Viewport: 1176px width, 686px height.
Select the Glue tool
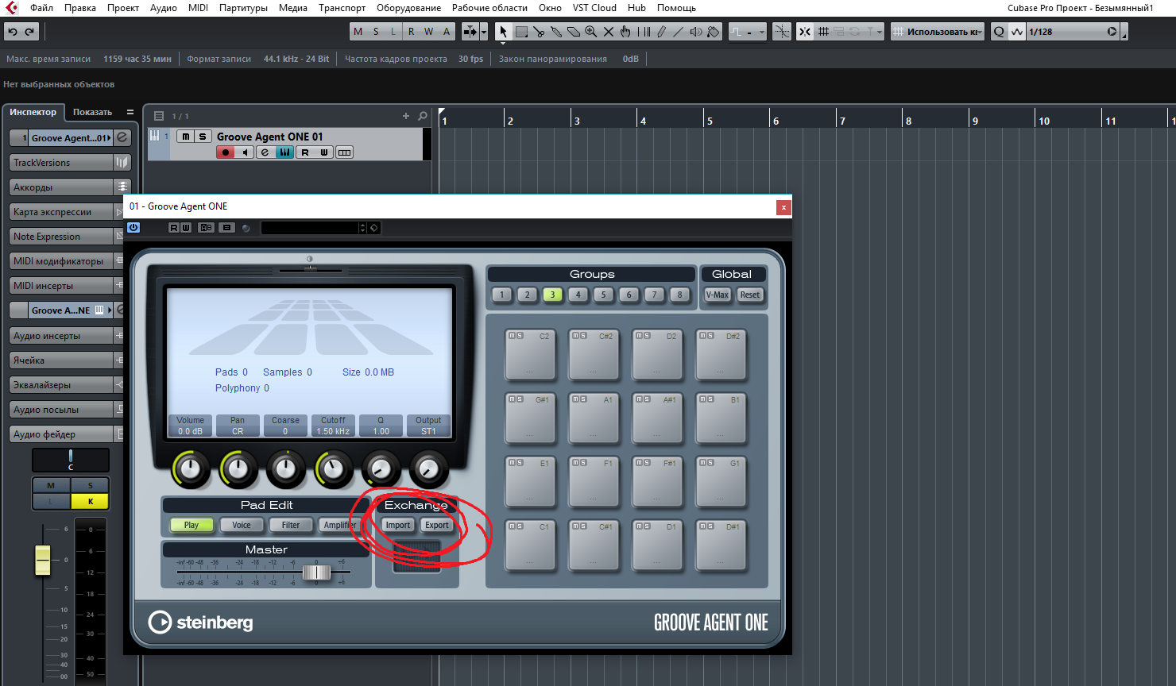point(556,32)
